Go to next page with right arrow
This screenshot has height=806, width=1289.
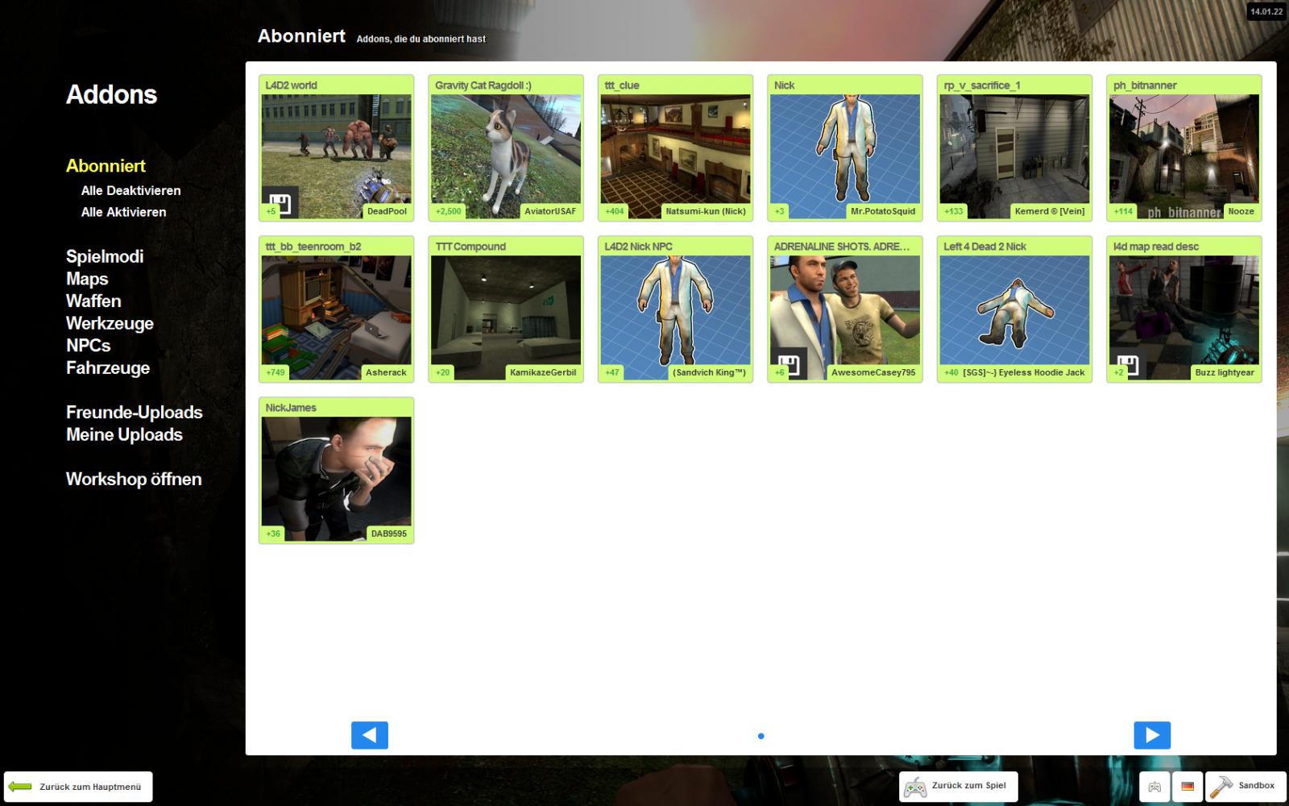click(x=1151, y=735)
